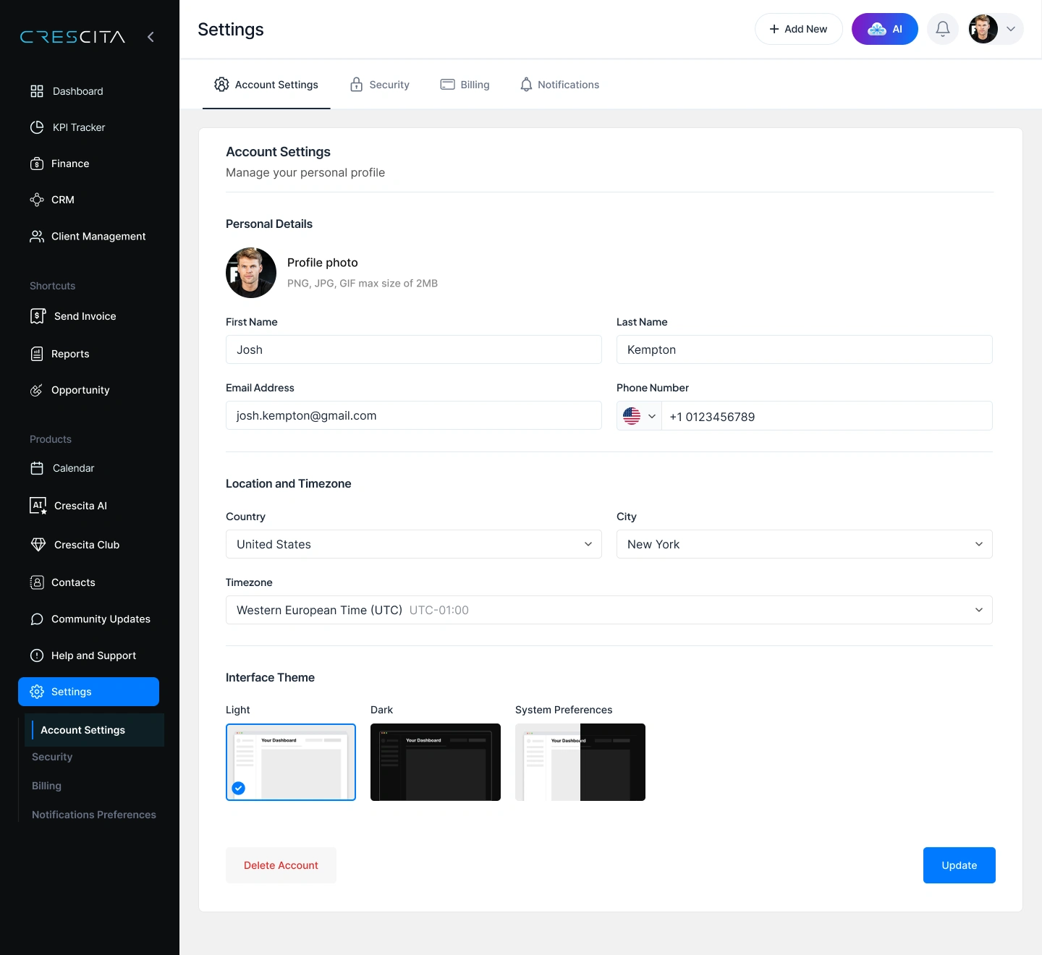The height and width of the screenshot is (955, 1042).
Task: Open the Billing settings tab
Action: click(465, 85)
